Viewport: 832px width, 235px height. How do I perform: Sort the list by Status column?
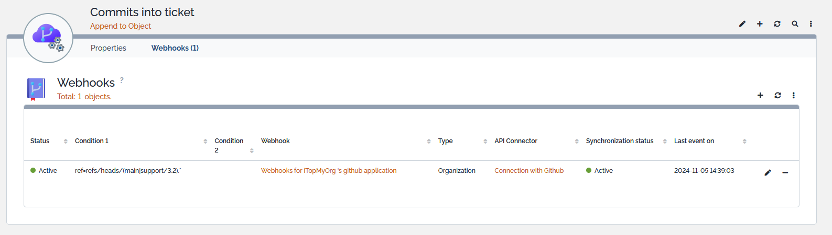click(x=40, y=141)
